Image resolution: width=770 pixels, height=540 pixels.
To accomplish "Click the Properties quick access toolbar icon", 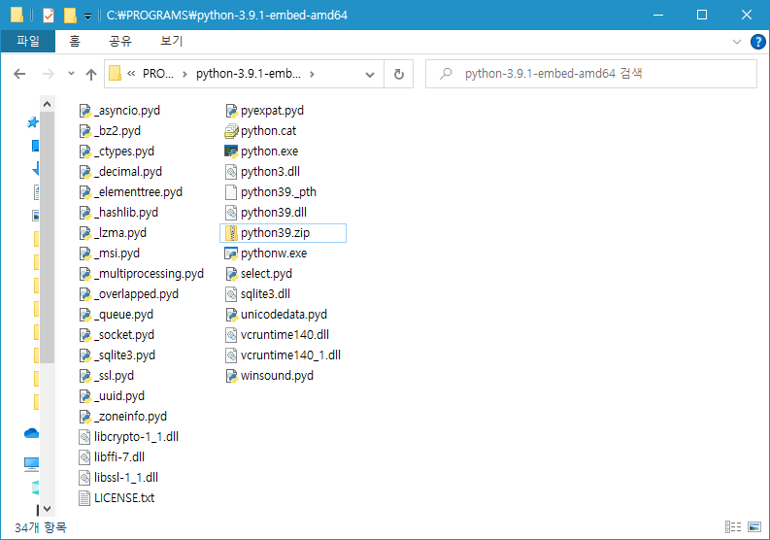I will [x=49, y=16].
